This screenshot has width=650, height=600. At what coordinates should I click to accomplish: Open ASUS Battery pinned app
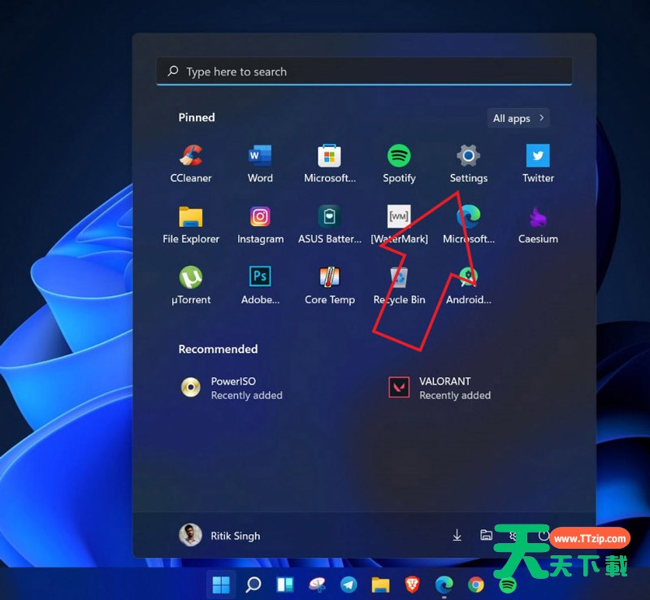click(330, 224)
